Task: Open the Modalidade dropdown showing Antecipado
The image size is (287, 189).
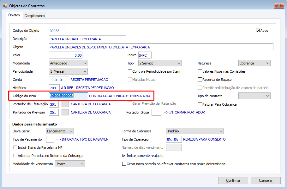Action: click(69, 63)
